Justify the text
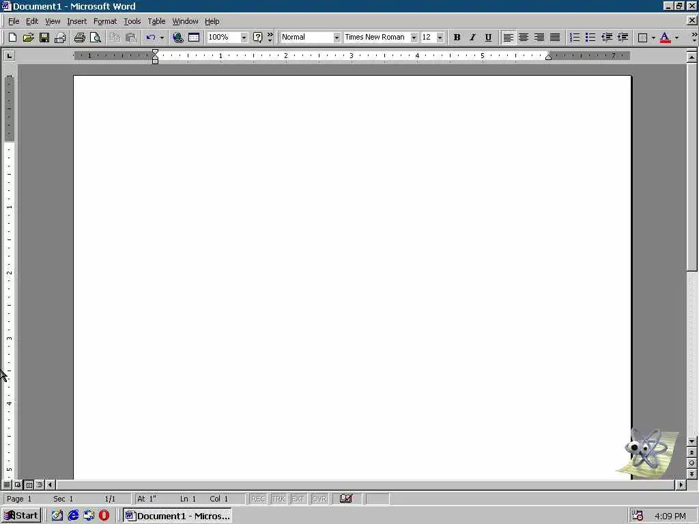This screenshot has width=699, height=524. (x=554, y=38)
